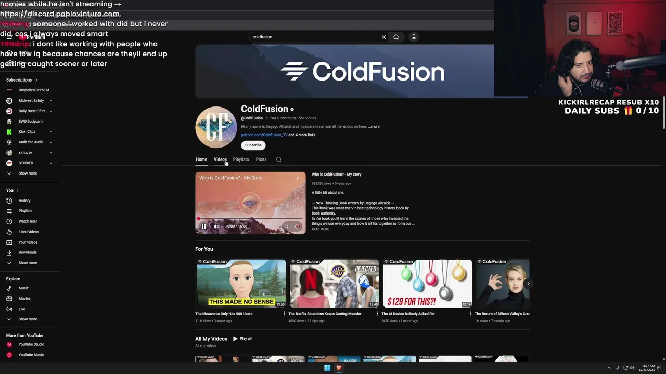The width and height of the screenshot is (666, 374).
Task: Open 'The AI Device Nobody Asked For' thumbnail
Action: (427, 284)
